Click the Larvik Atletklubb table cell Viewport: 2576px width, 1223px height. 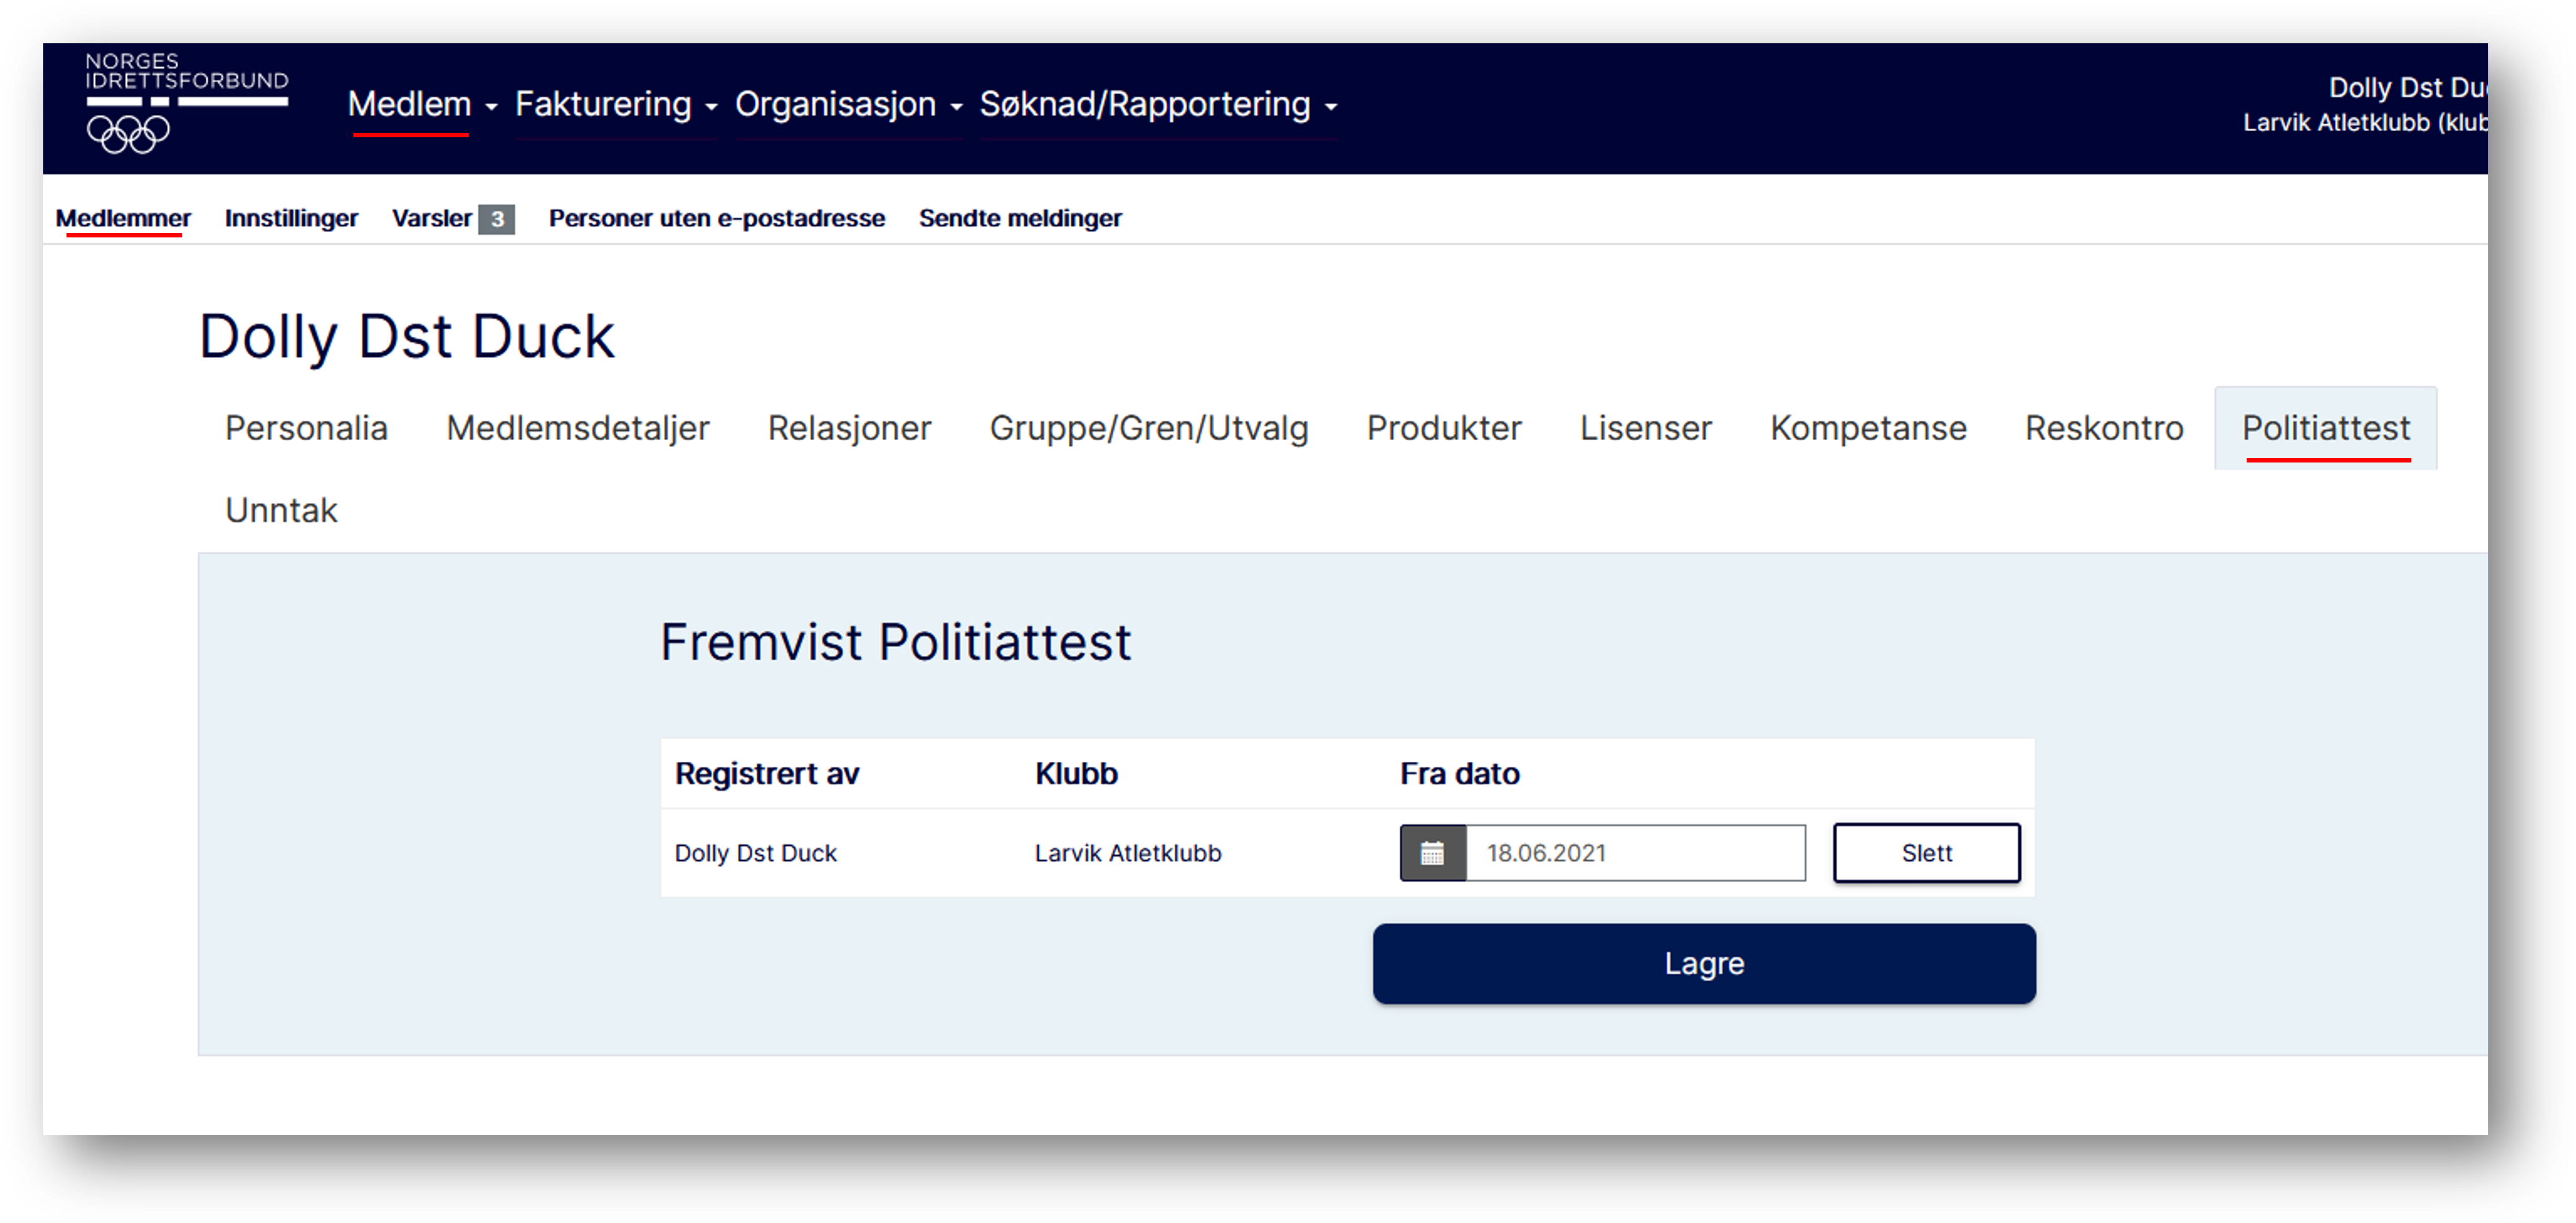1128,853
